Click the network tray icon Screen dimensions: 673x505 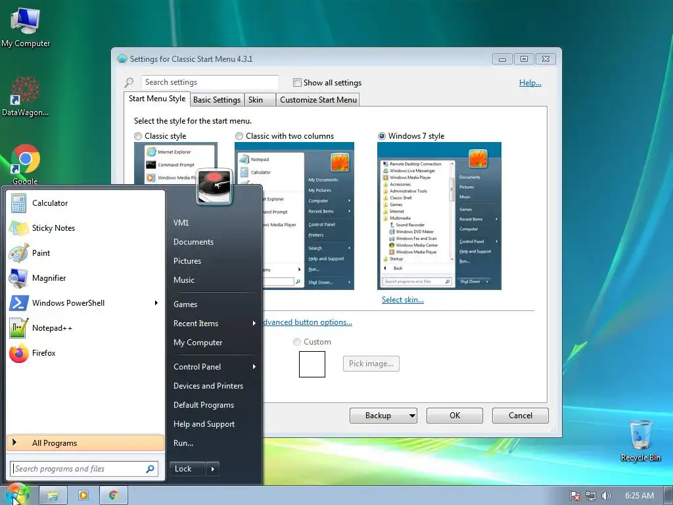point(591,496)
